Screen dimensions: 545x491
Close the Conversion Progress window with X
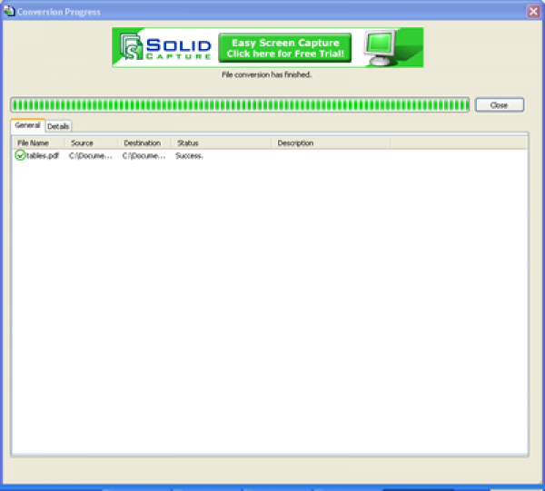533,12
